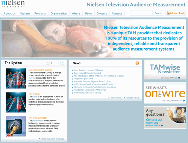Open the Contact menu item
Screen dimensions: 188x143
point(117,13)
